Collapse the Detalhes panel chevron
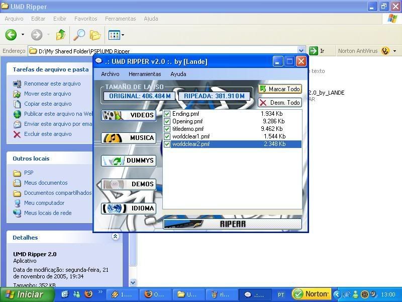The height and width of the screenshot is (302, 402). click(115, 237)
